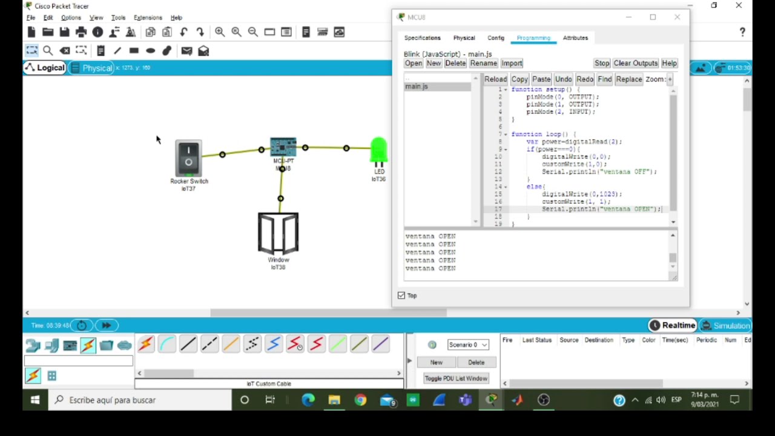Select the Rocker Switch device

188,158
